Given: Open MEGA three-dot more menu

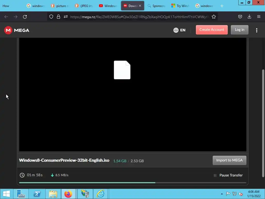Looking at the screenshot, I should point(257,30).
